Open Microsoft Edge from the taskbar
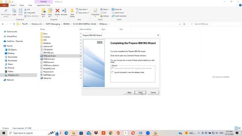The width and height of the screenshot is (242, 136). (67, 133)
